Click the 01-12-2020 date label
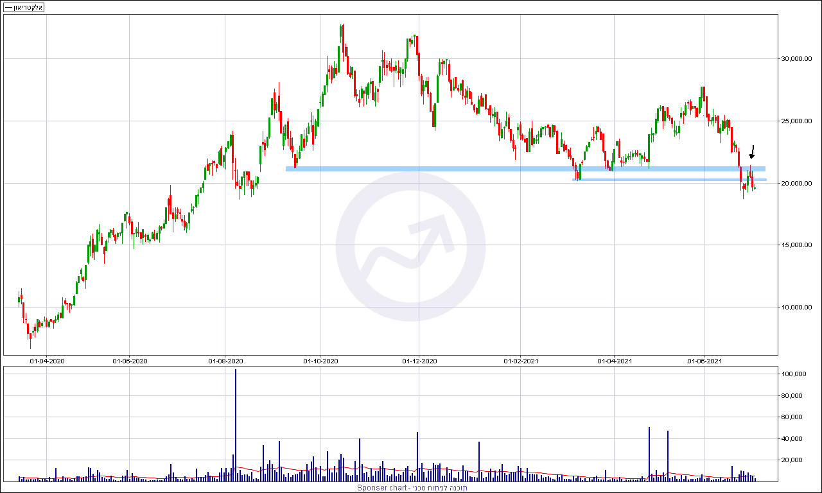This screenshot has height=493, width=822. 419,361
